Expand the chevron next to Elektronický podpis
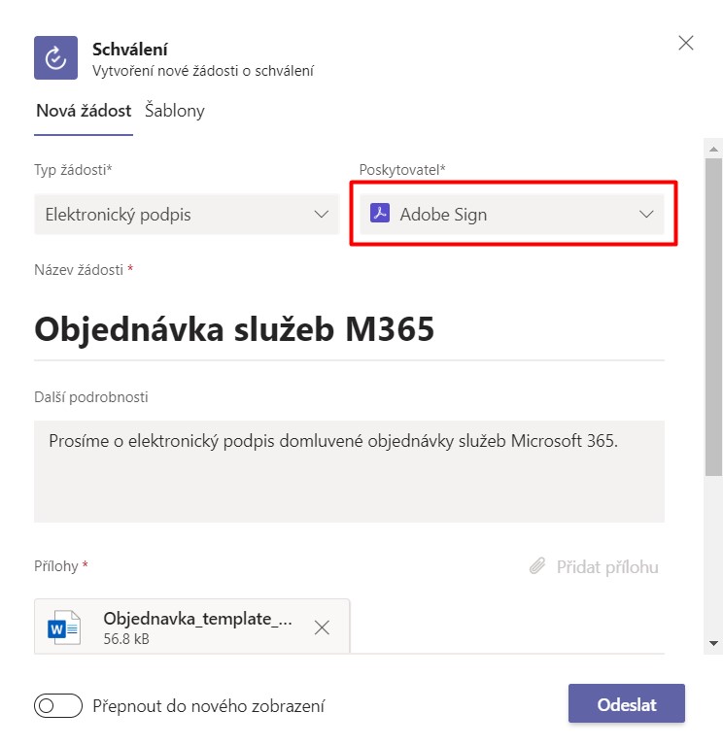Viewport: 723px width, 746px height. point(322,214)
